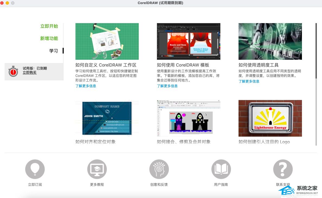Click the tutorial list vertical scrollbar
Screen dimensions: 322x198
(x=316, y=84)
